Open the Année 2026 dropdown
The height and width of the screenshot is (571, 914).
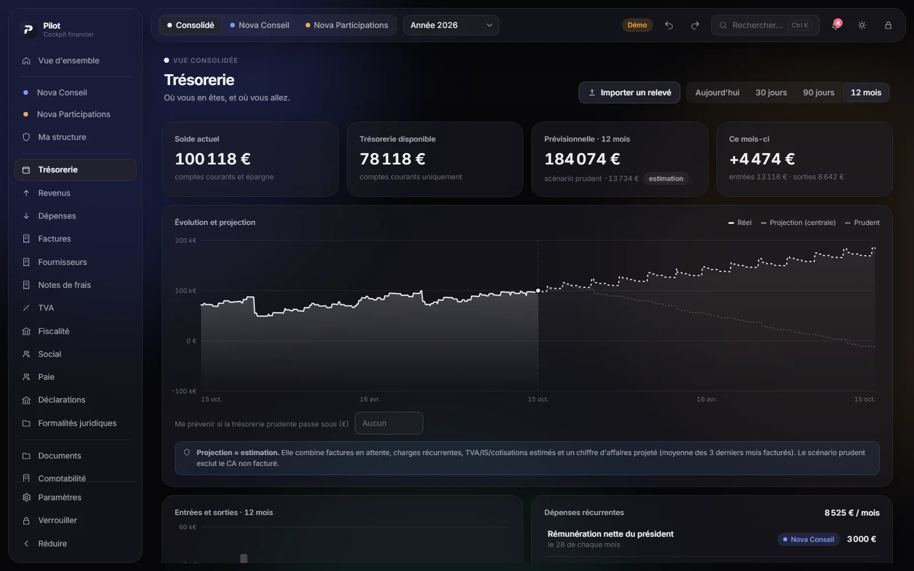click(x=451, y=25)
